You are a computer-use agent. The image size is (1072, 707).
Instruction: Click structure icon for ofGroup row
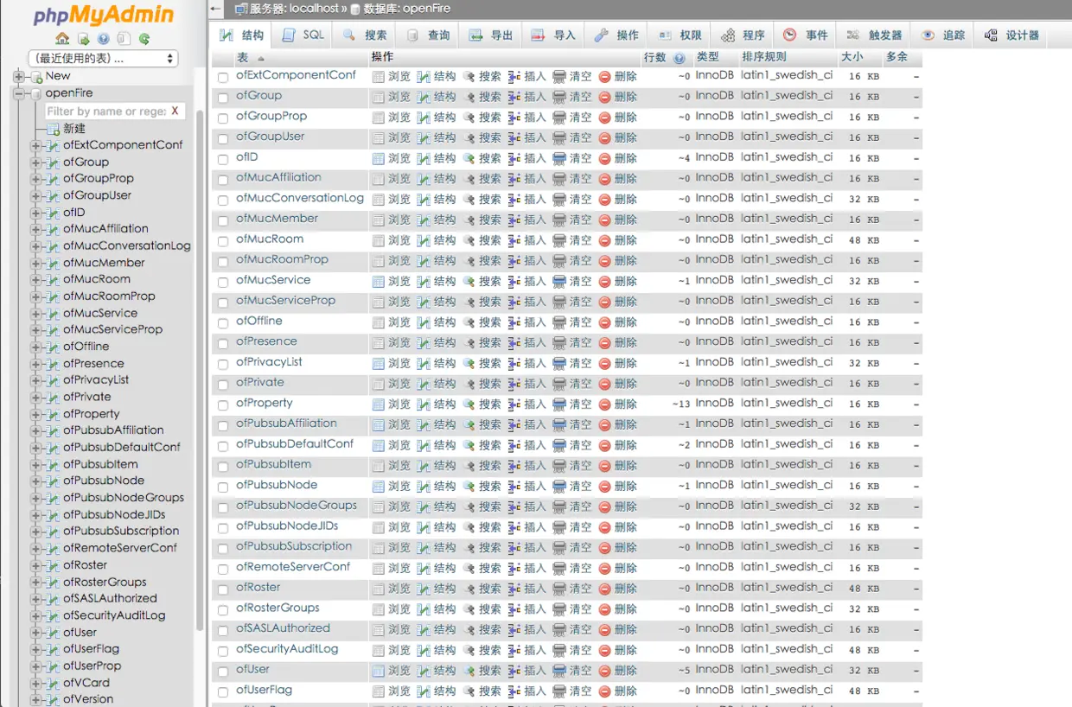point(424,97)
